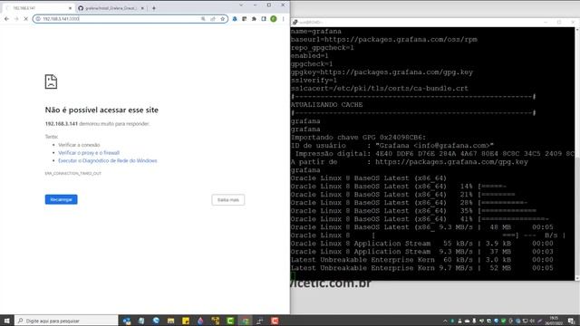Open the Sticky Notes taskbar icon
Viewport: 580px width, 326px height.
186,321
